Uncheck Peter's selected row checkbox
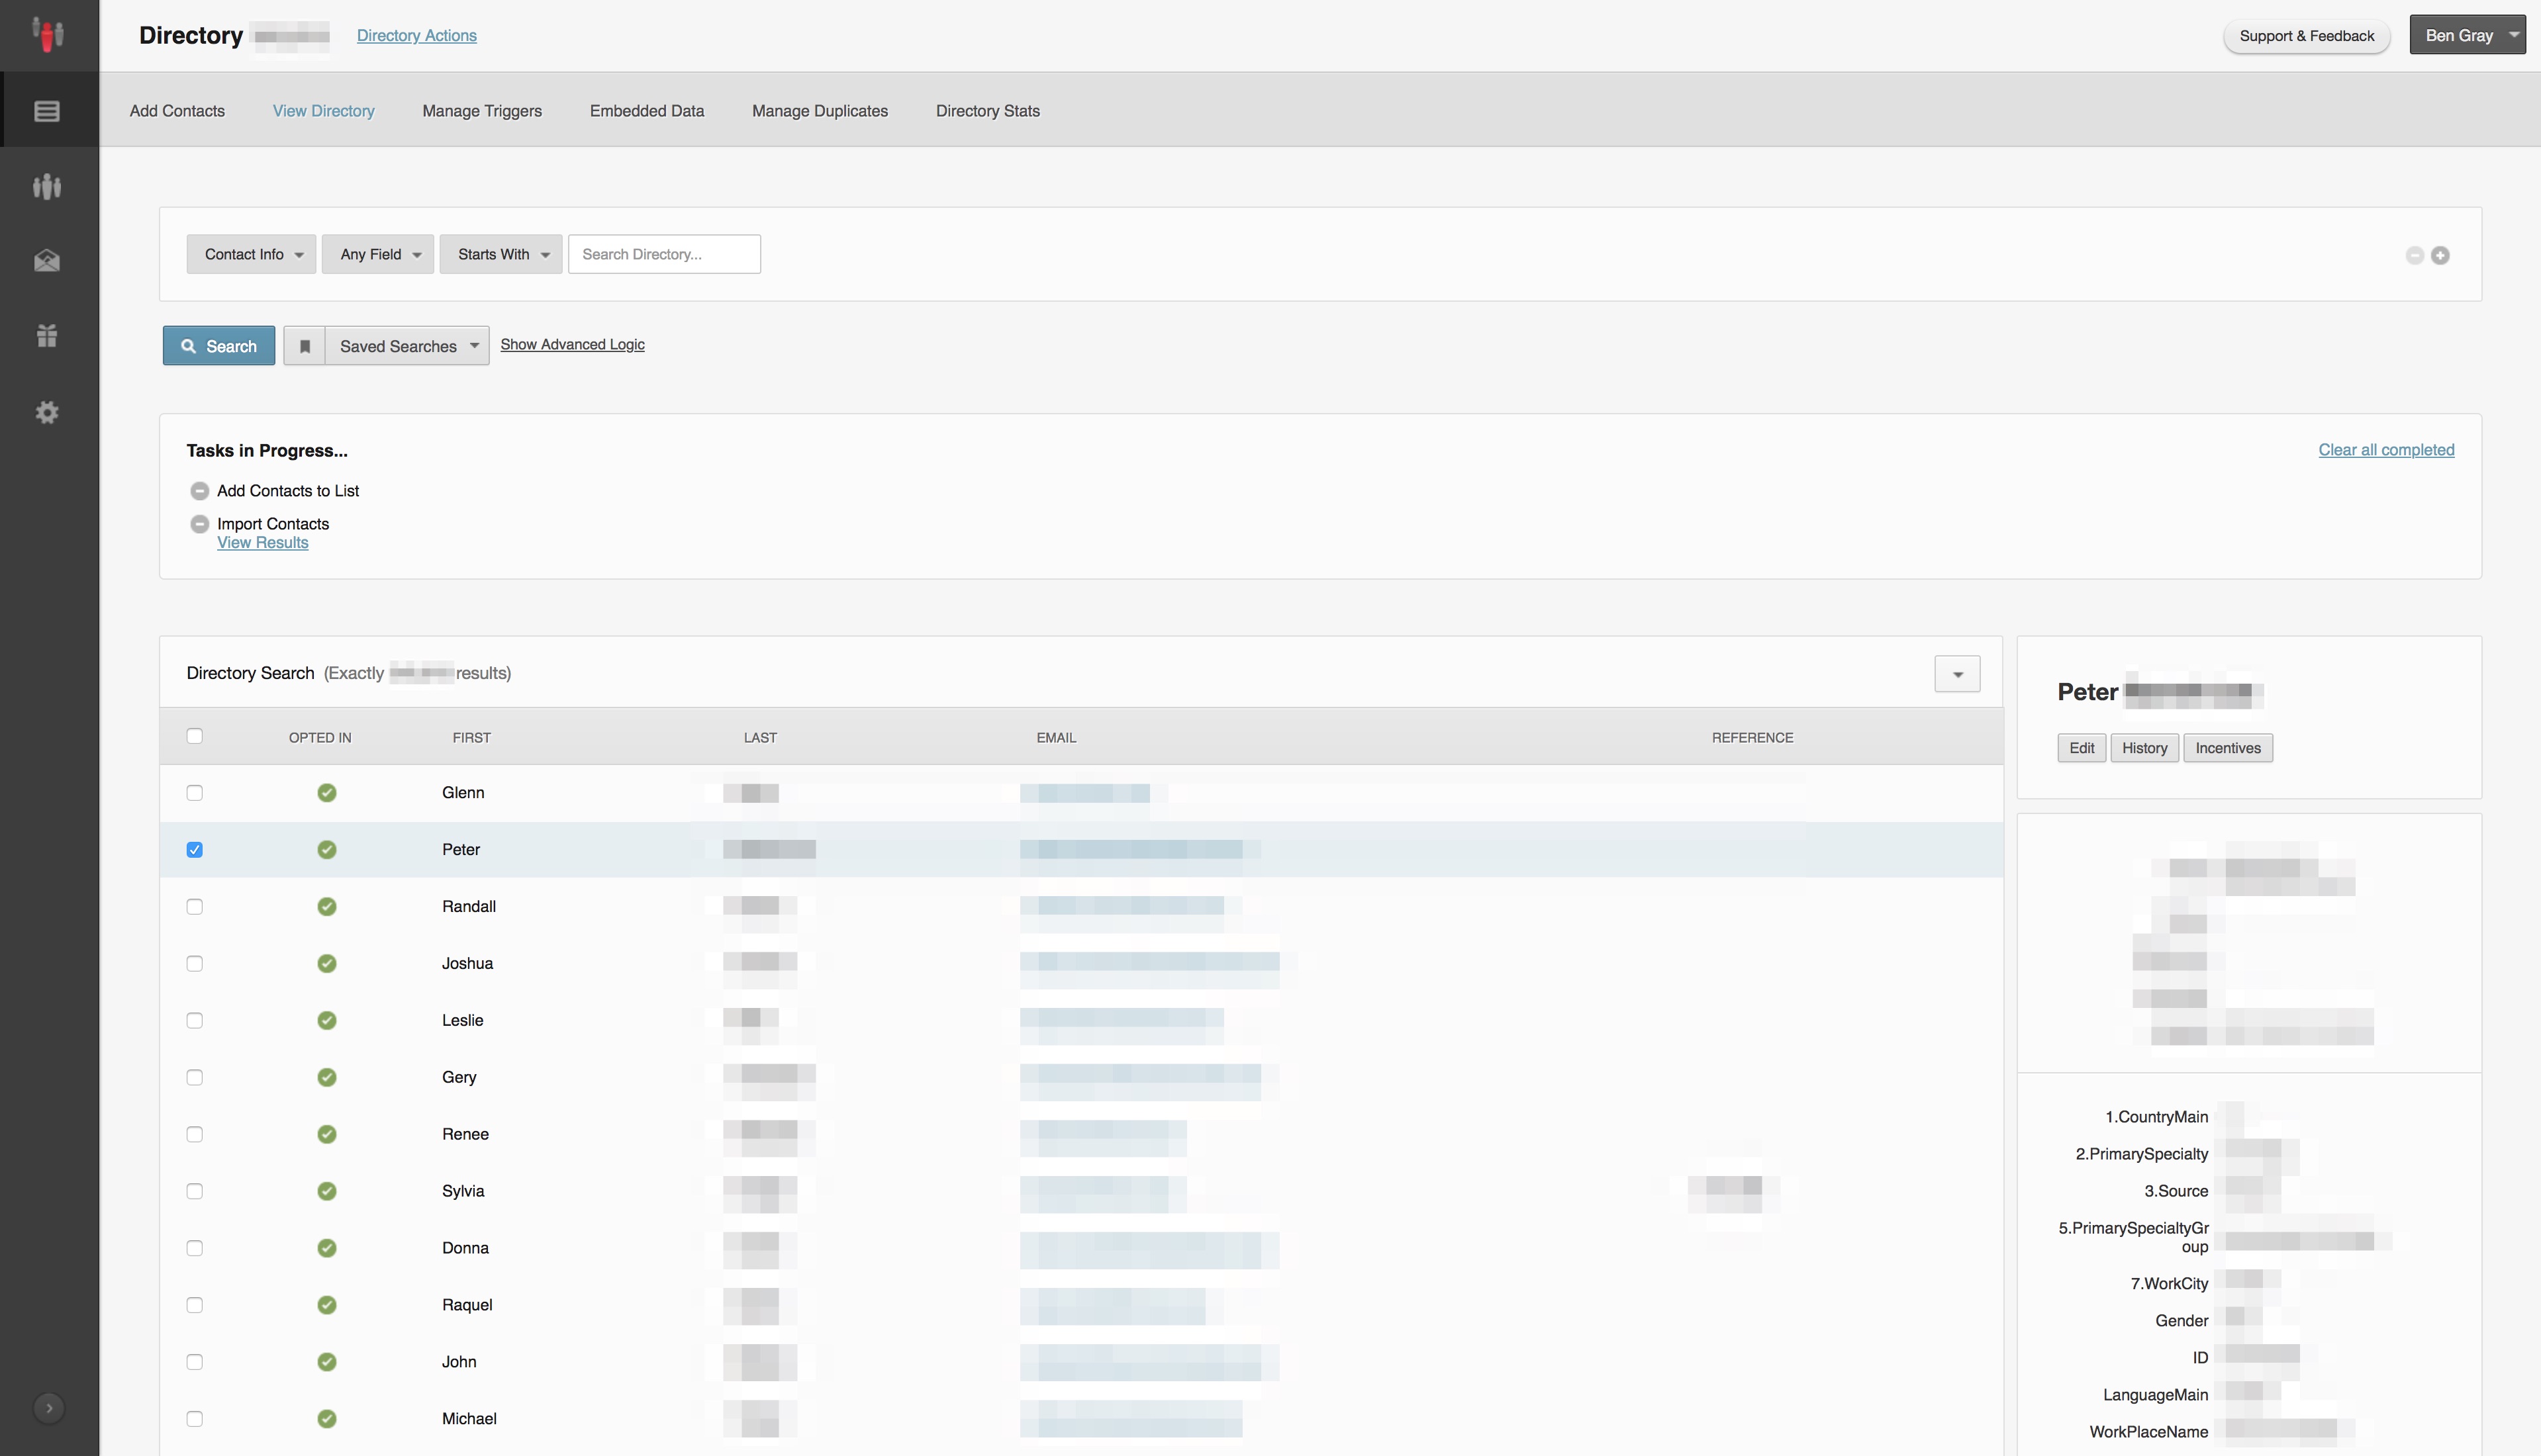This screenshot has height=1456, width=2541. point(195,849)
